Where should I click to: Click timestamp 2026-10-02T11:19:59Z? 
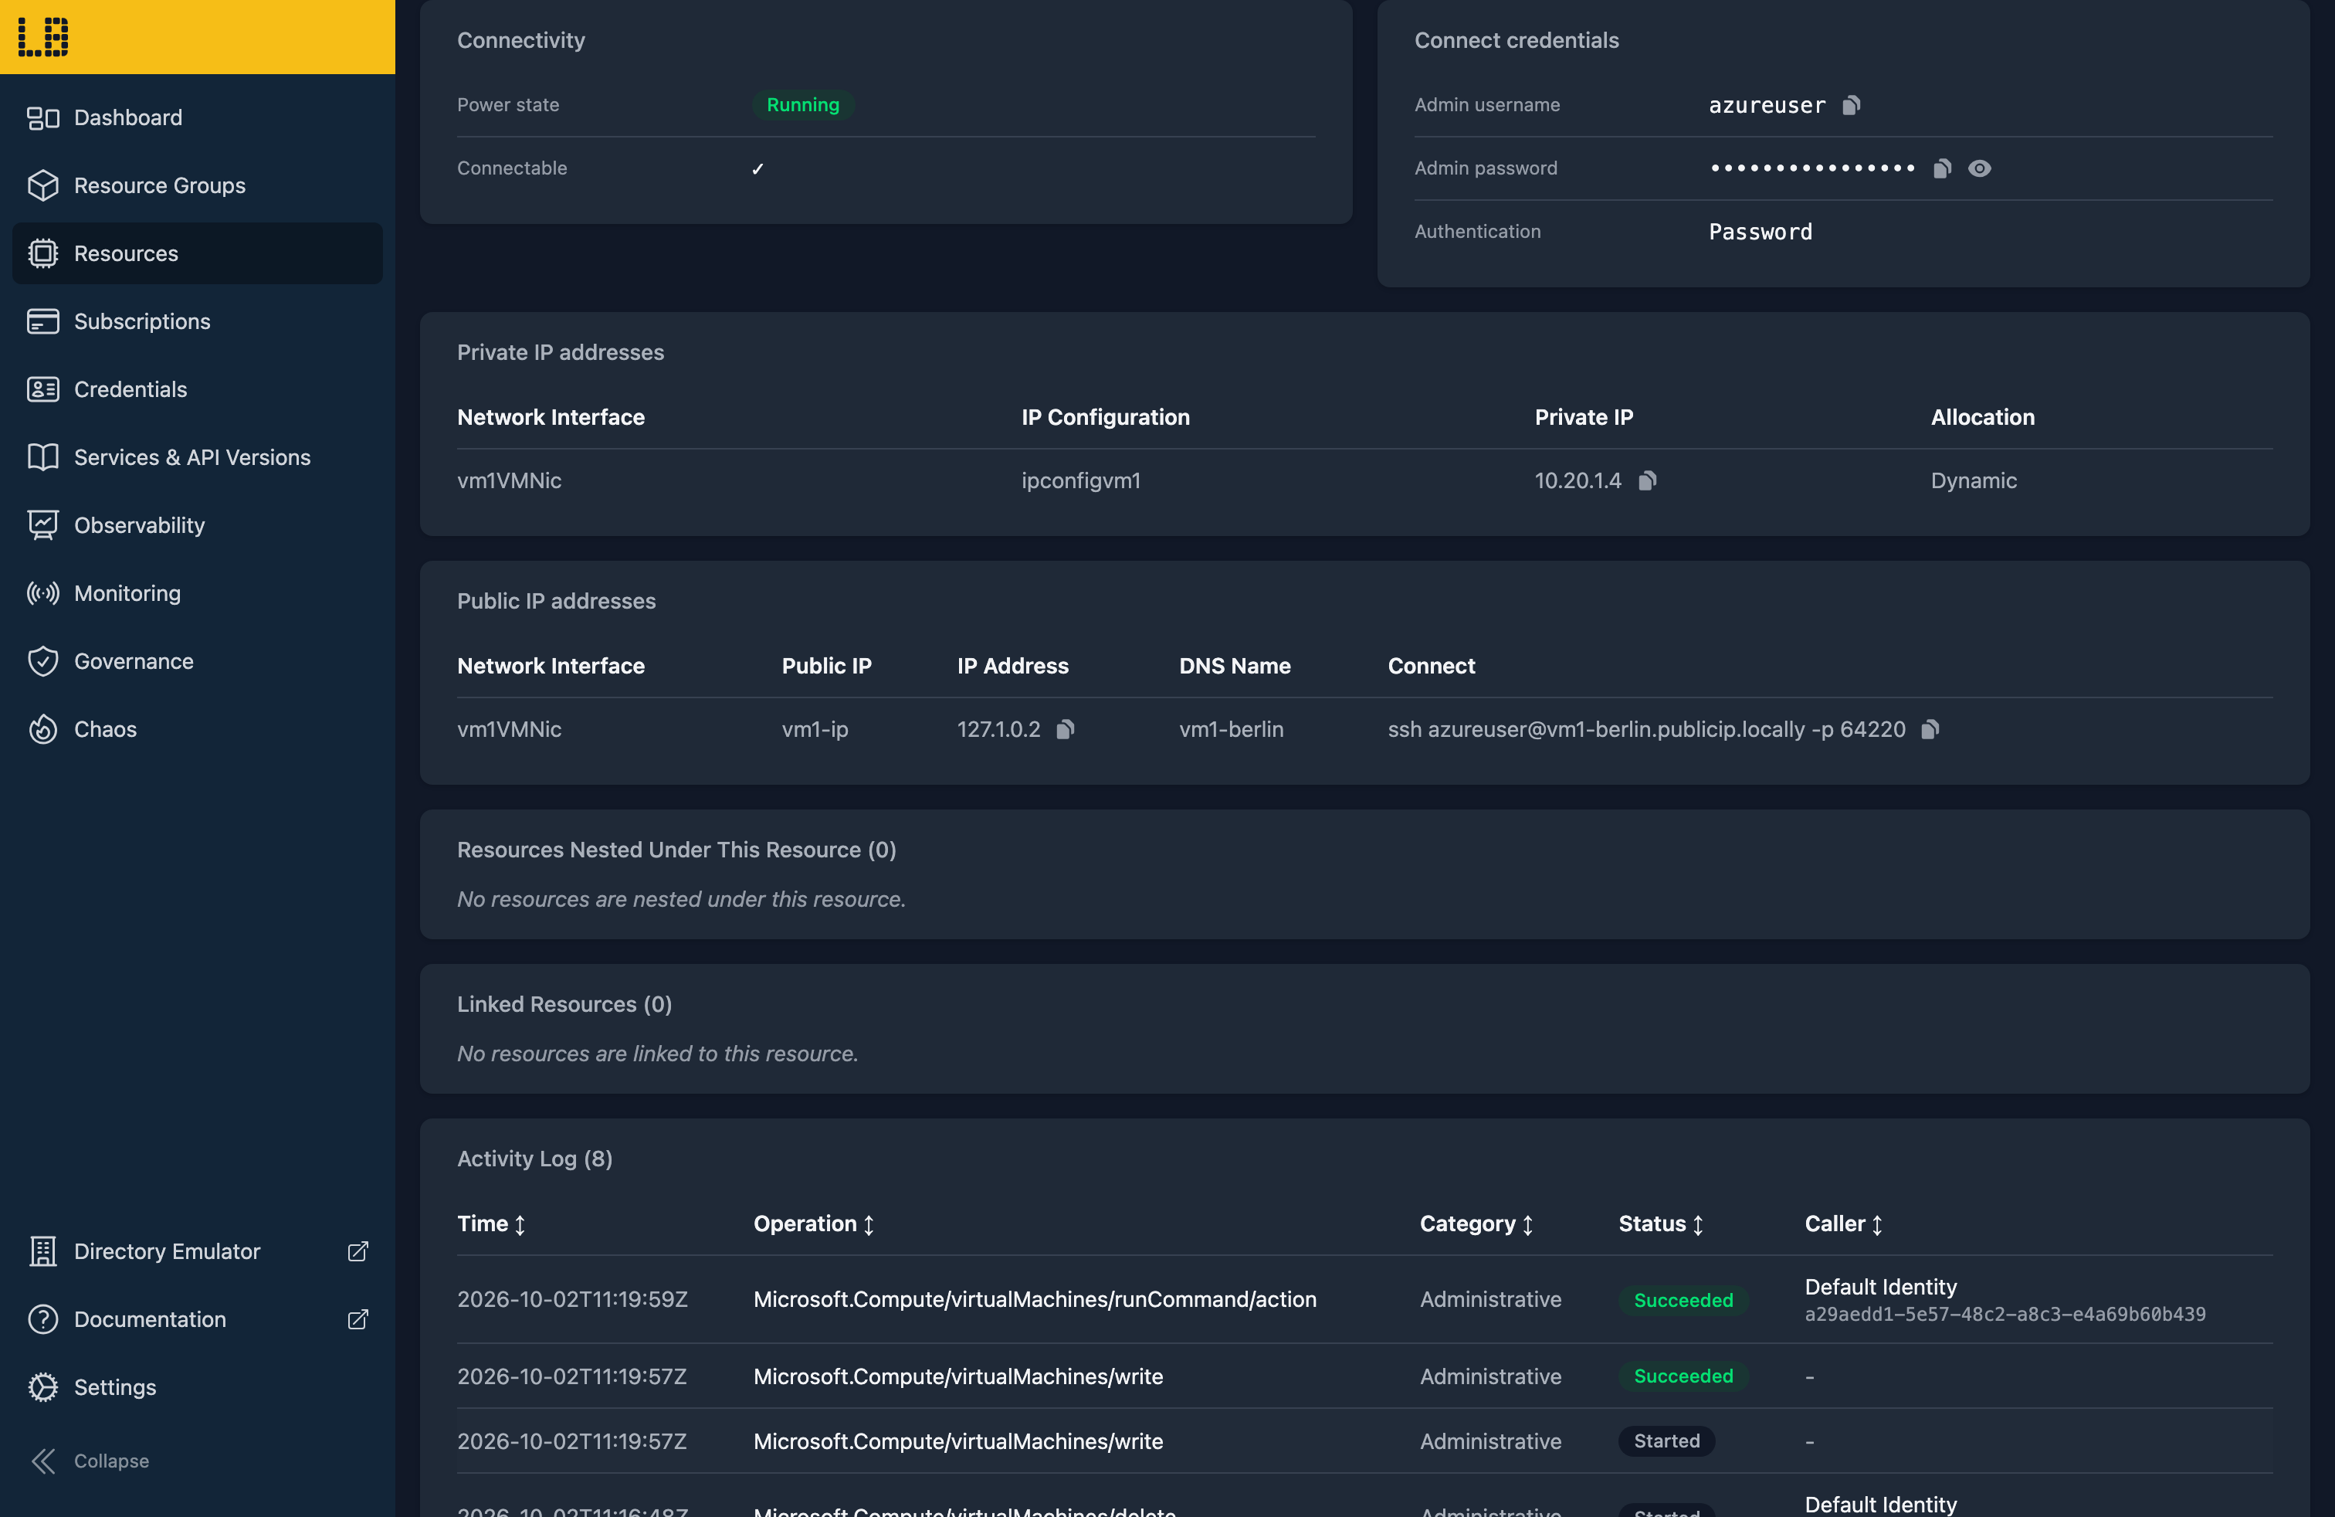tap(572, 1299)
